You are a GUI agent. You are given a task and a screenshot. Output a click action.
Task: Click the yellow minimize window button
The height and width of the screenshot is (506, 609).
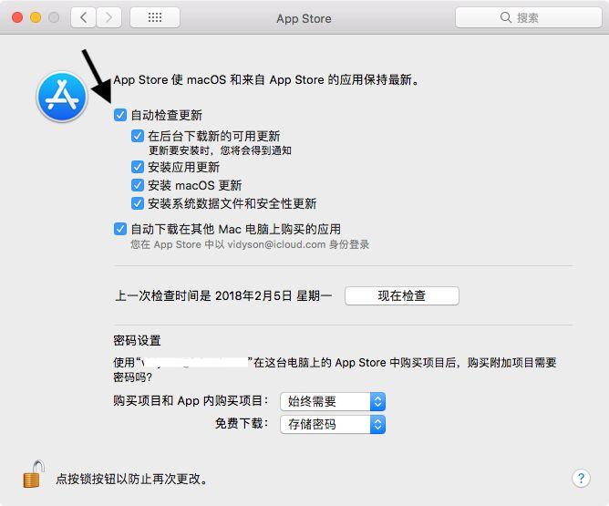(36, 17)
